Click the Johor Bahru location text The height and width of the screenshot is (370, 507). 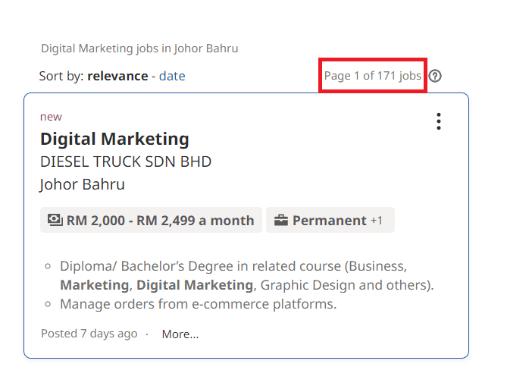(82, 185)
